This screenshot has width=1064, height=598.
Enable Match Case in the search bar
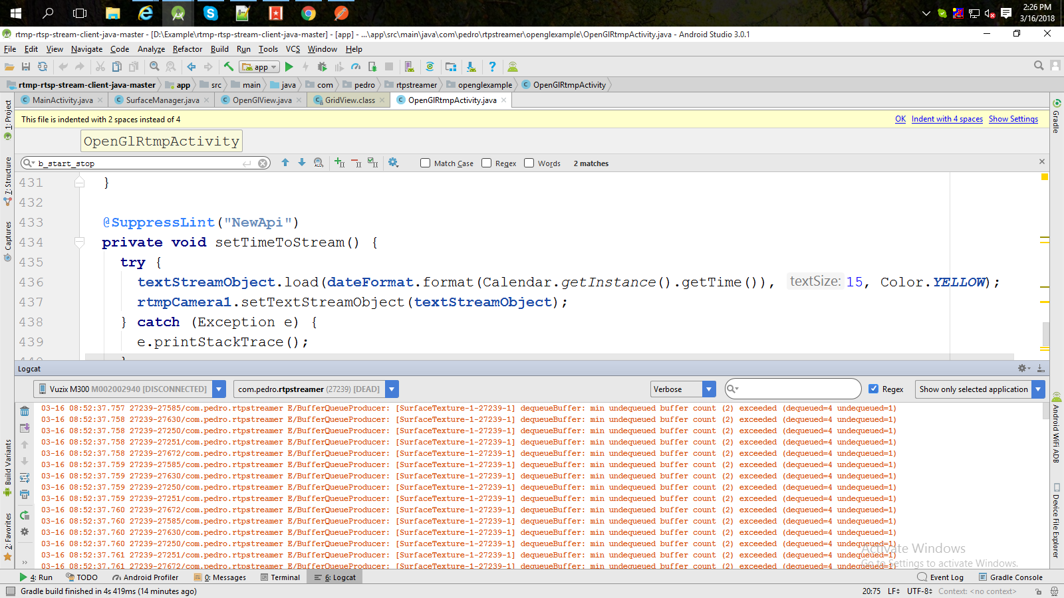(x=425, y=163)
